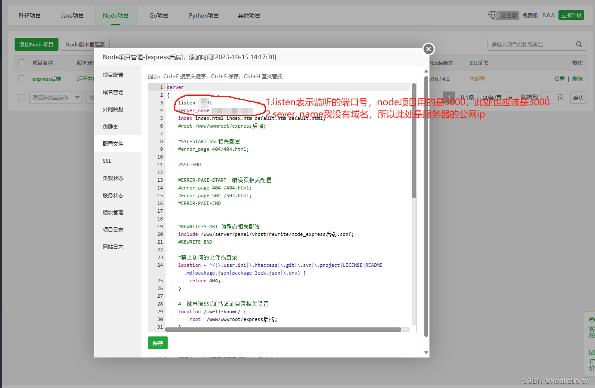This screenshot has width=595, height=388.
Task: Click the dialog's outer vertical scrollbar
Action: [x=426, y=206]
